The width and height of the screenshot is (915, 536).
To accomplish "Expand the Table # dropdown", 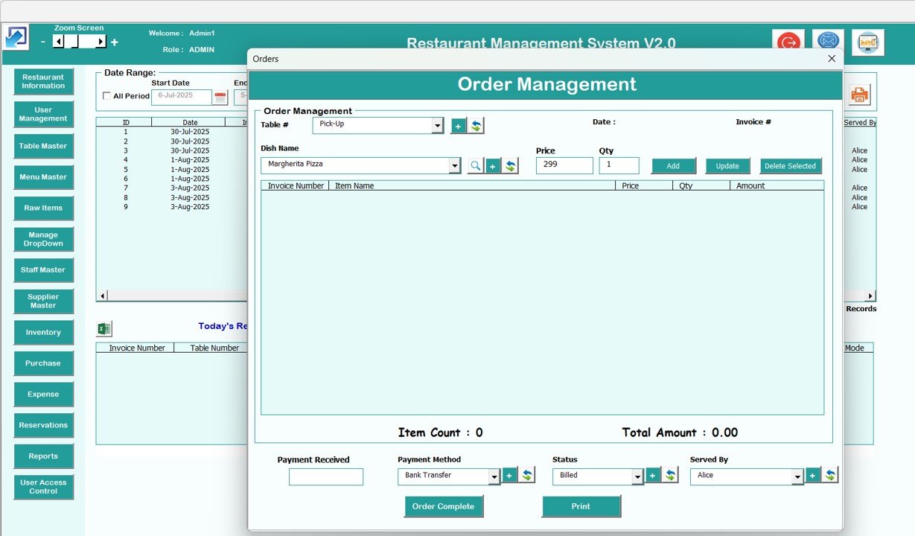I will (438, 126).
